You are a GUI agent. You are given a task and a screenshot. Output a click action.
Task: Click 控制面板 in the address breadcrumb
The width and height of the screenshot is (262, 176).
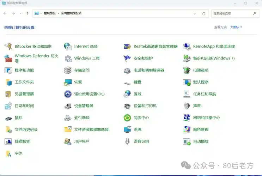coord(50,13)
